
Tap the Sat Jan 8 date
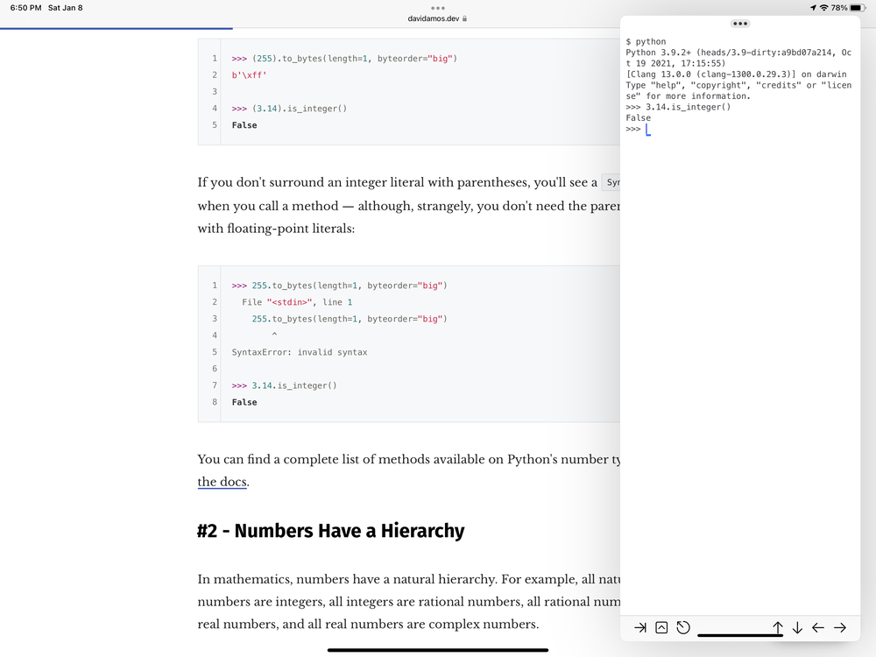pyautogui.click(x=66, y=8)
